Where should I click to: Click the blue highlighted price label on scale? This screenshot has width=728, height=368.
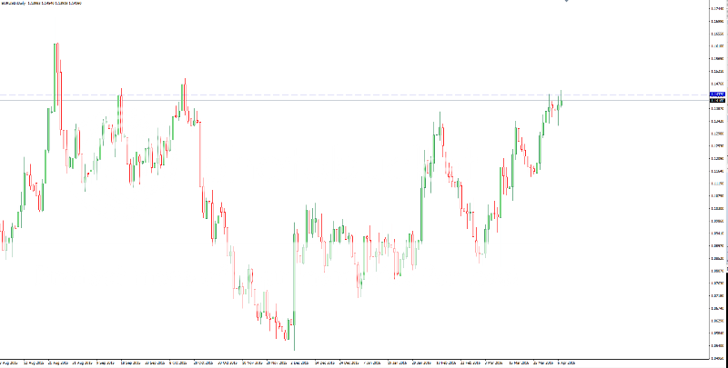pyautogui.click(x=718, y=94)
